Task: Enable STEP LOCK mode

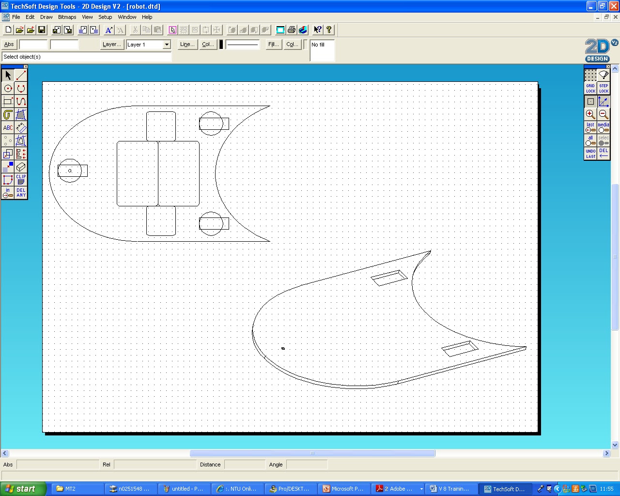Action: 604,88
